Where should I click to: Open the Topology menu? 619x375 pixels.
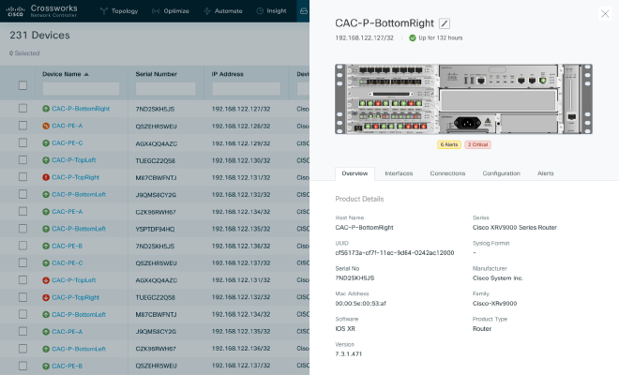click(x=119, y=11)
